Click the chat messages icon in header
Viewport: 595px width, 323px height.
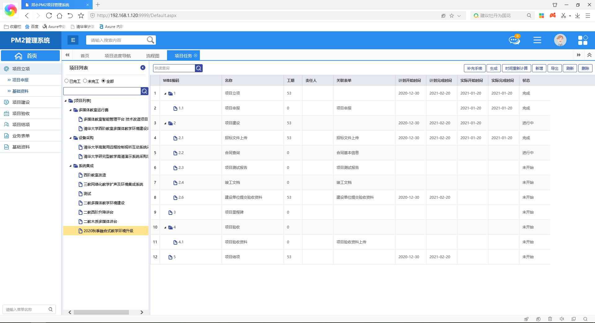click(514, 40)
